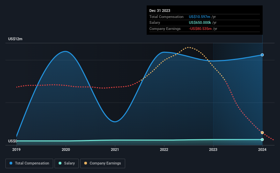Click the Salary teal data point at 2024

[x=262, y=140]
